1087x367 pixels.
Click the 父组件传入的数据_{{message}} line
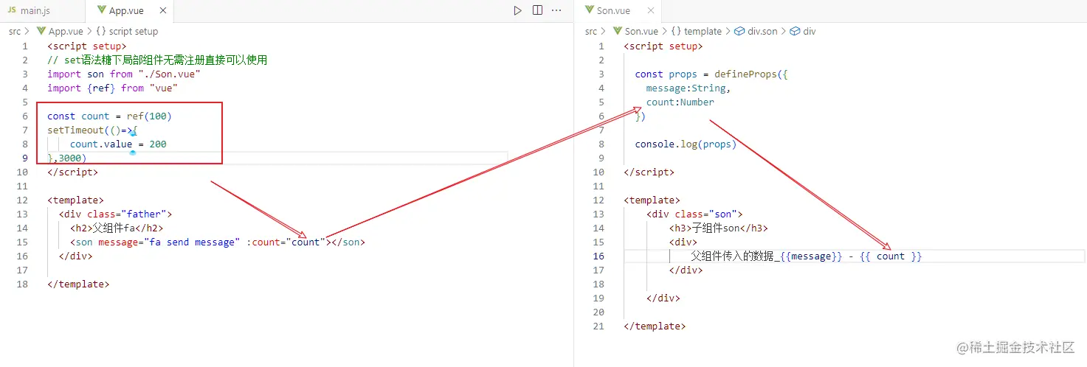807,256
